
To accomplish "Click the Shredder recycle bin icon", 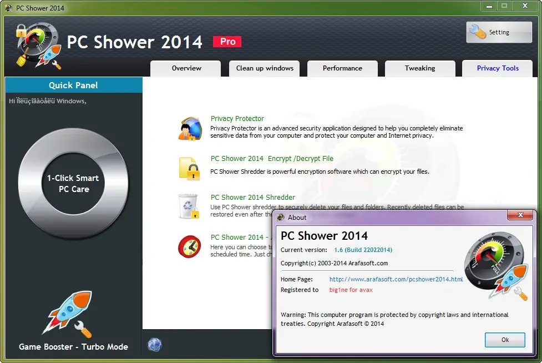I will coord(189,206).
